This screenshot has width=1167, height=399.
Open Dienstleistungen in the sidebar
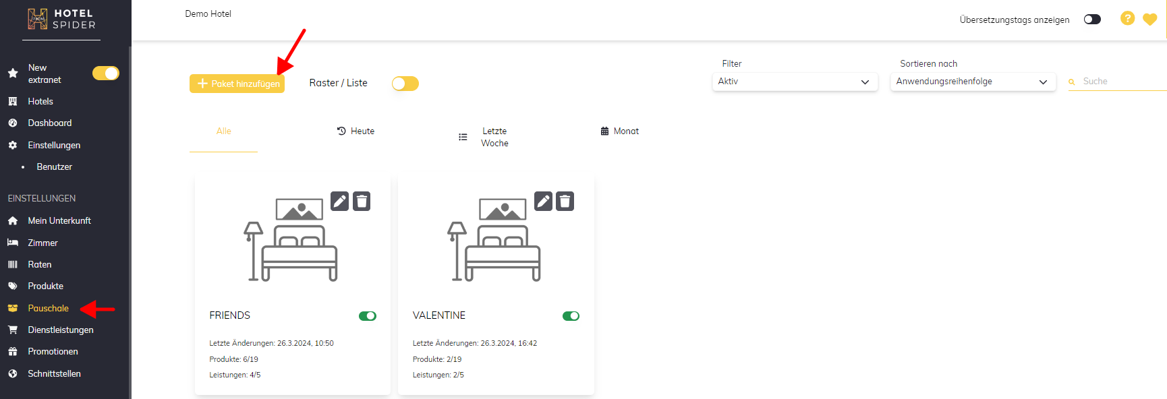coord(61,330)
